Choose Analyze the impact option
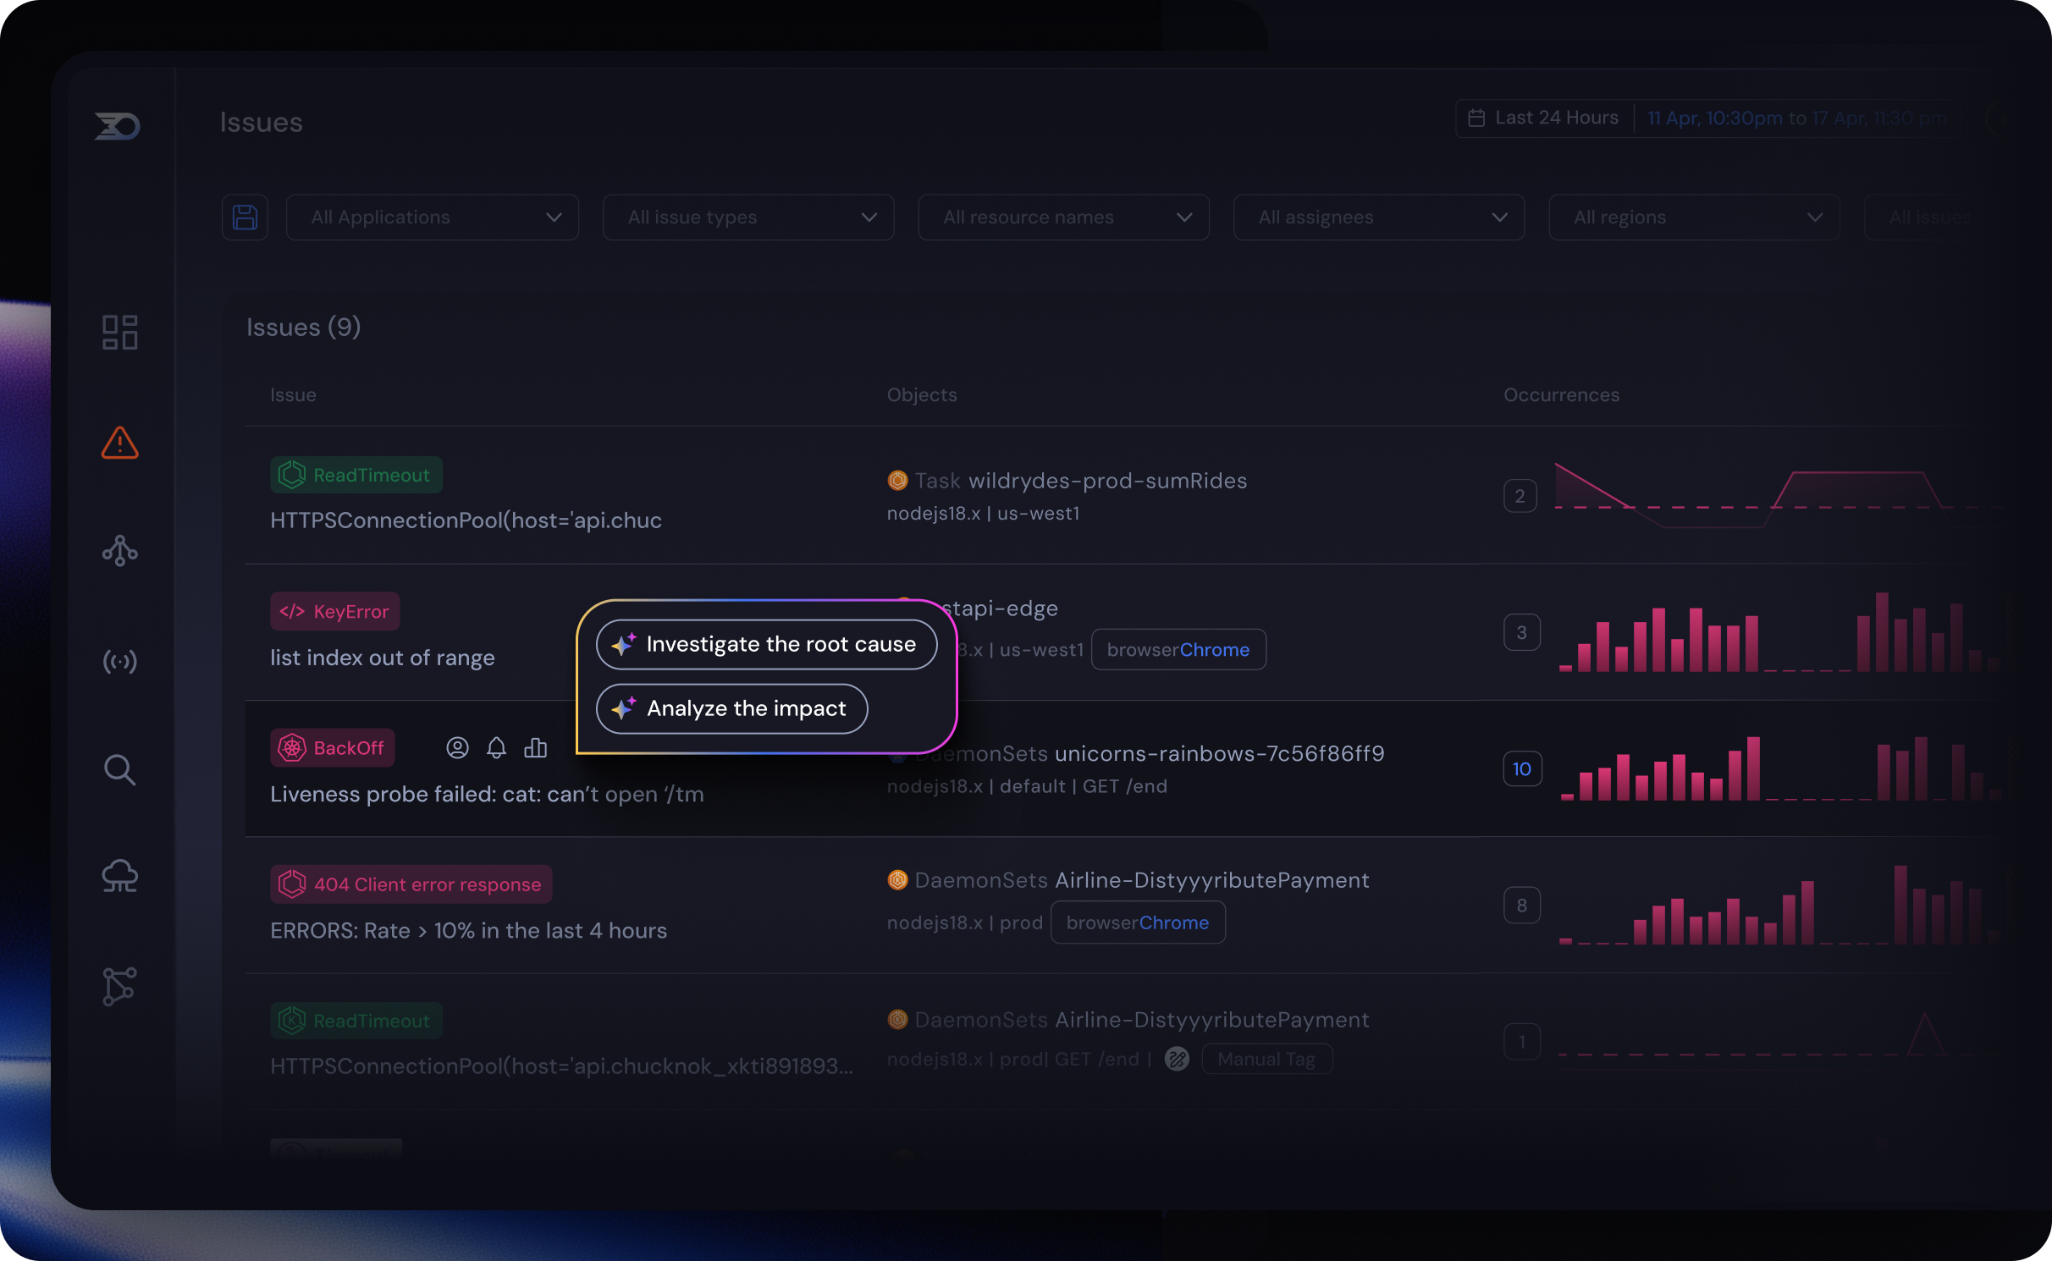 pos(732,709)
